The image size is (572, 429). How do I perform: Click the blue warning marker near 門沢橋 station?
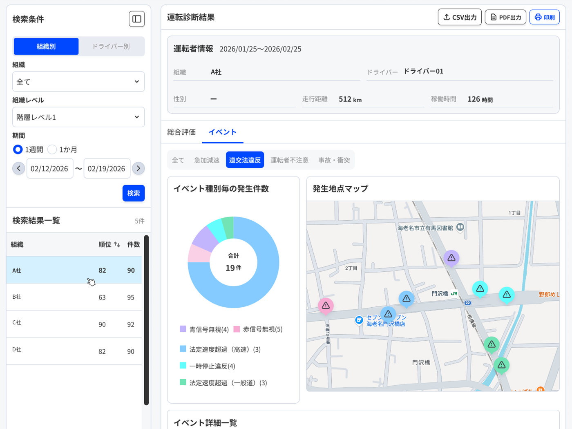point(406,299)
